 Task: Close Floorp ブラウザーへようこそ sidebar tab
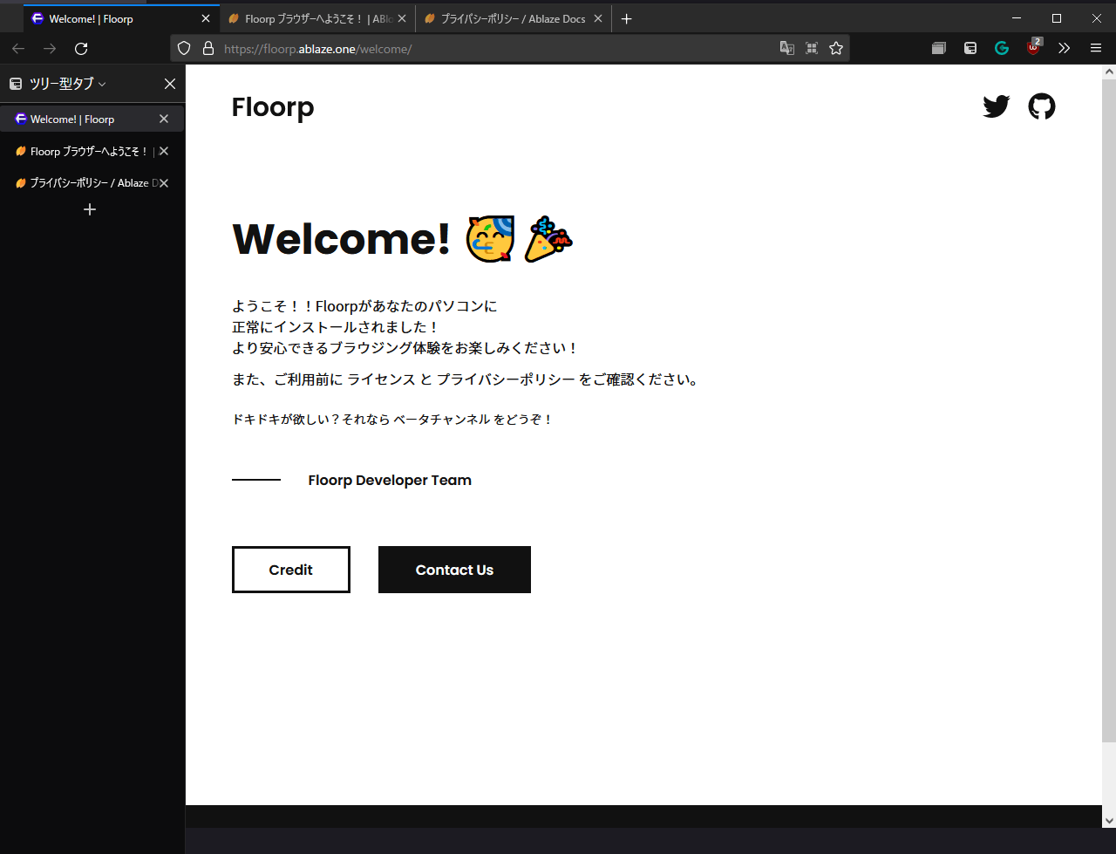164,151
